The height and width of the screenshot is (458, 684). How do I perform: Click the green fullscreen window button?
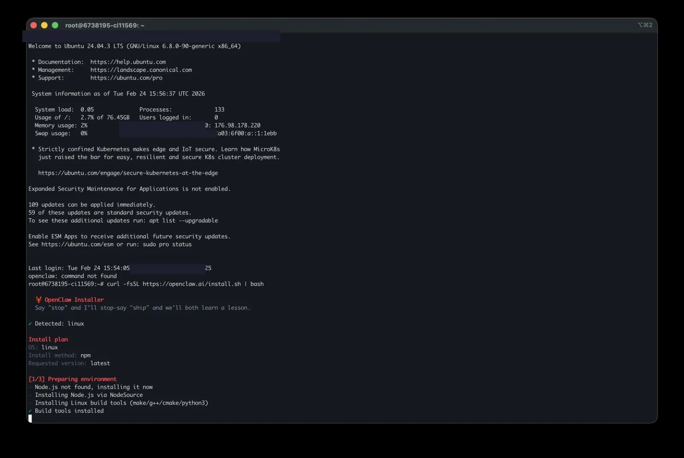coord(55,25)
